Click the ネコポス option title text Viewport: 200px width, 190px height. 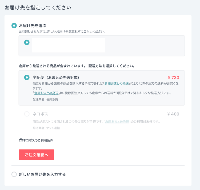click(41, 114)
